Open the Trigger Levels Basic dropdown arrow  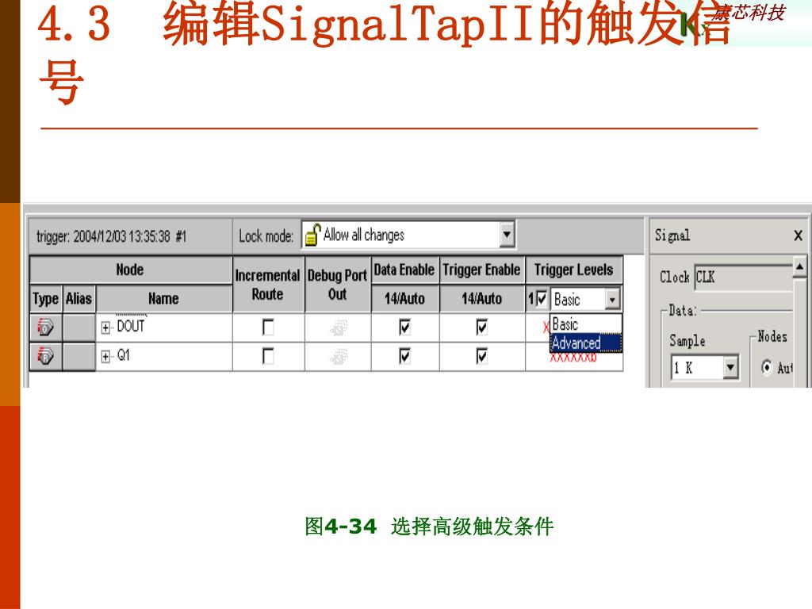612,299
